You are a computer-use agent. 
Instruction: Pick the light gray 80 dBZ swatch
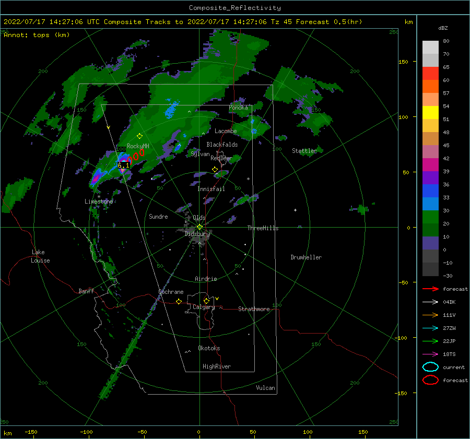430,47
